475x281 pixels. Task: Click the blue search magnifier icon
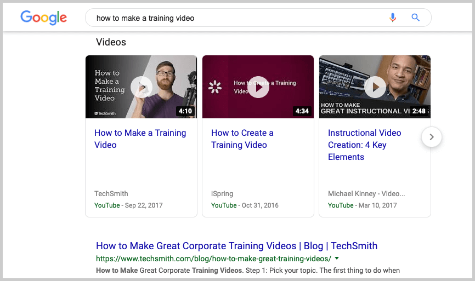pyautogui.click(x=415, y=18)
